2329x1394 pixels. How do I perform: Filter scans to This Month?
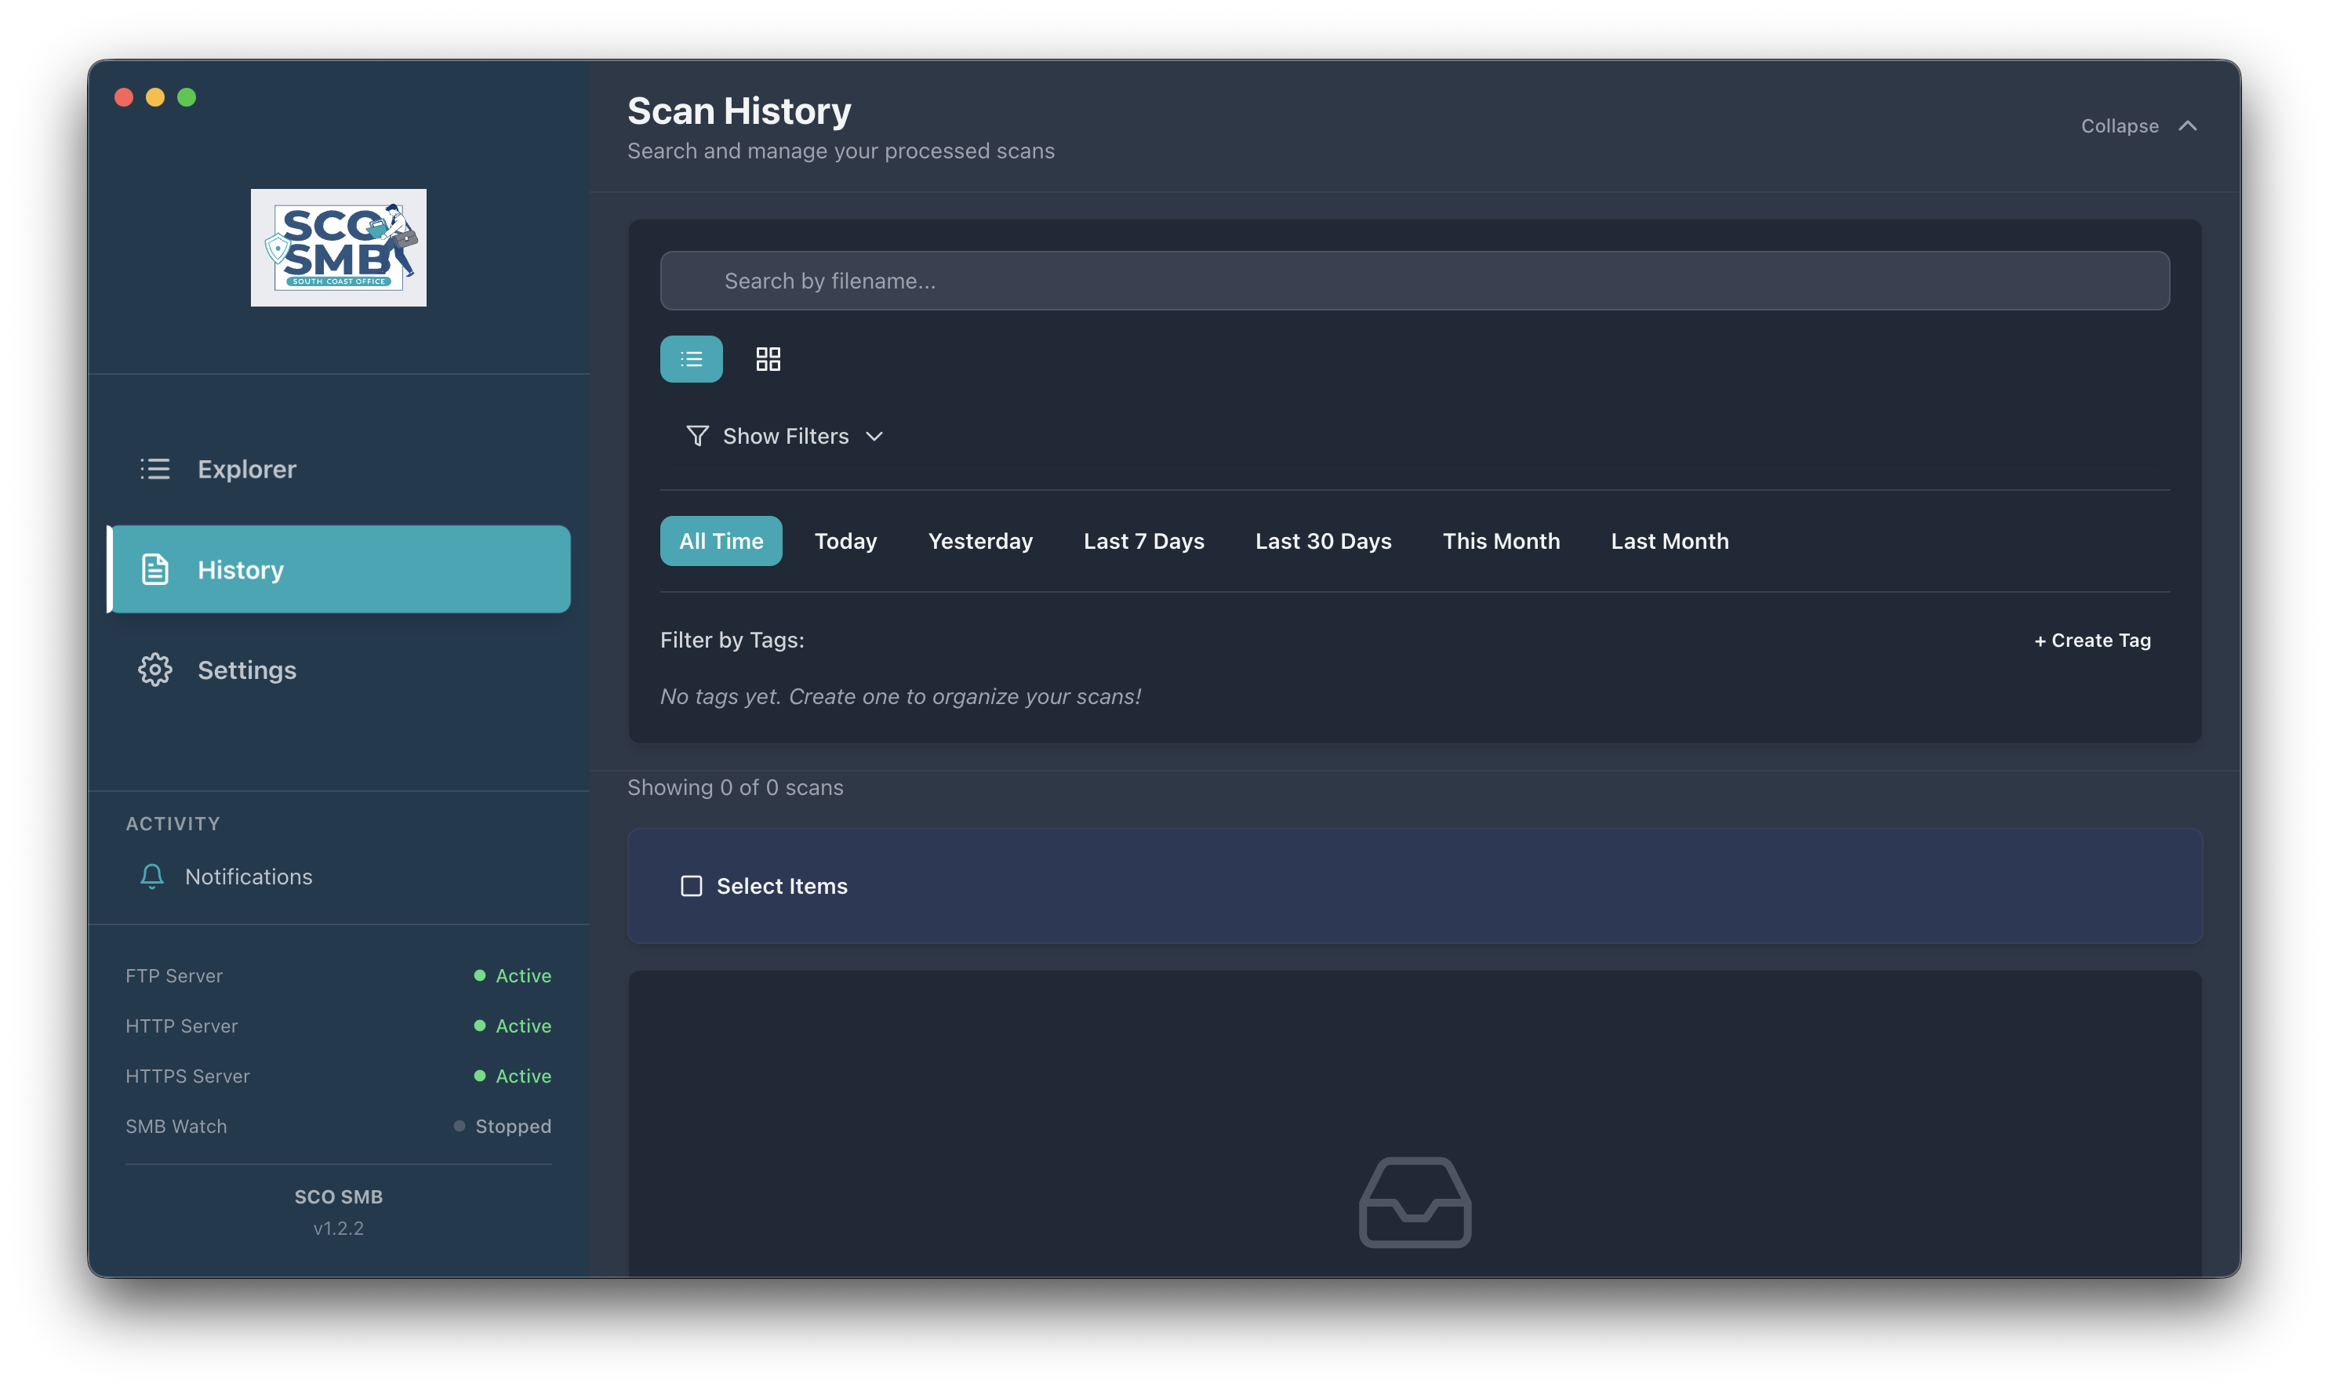coord(1500,541)
